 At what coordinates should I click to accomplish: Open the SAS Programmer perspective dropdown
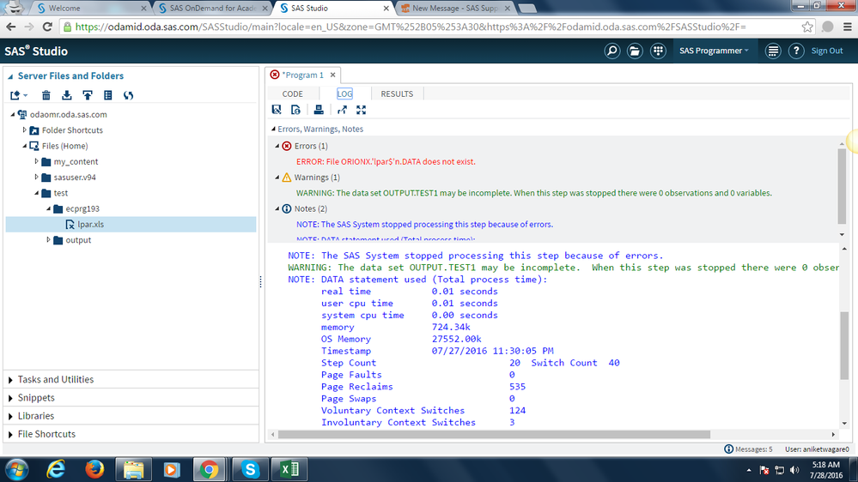click(714, 51)
